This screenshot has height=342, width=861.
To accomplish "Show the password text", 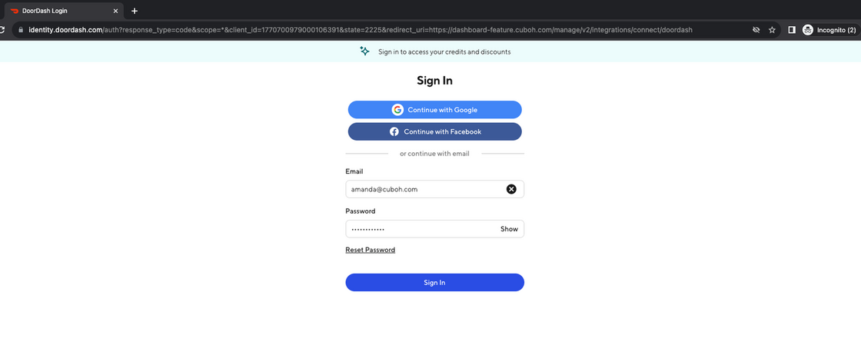I will coord(509,229).
